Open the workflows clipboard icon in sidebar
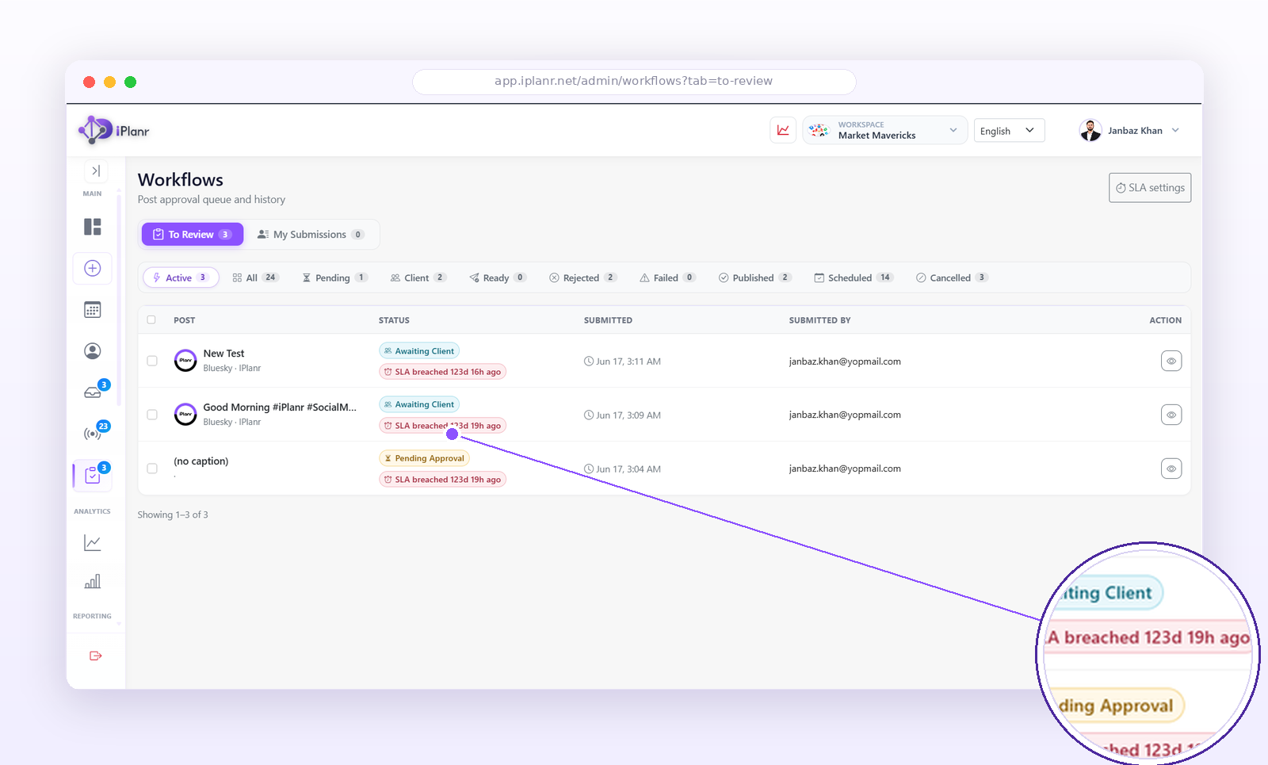The image size is (1268, 765). coord(93,475)
